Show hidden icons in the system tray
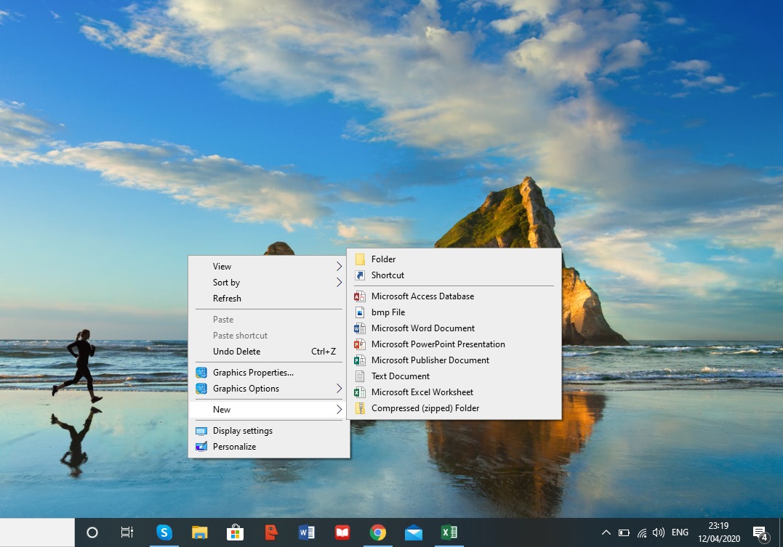 pyautogui.click(x=606, y=532)
